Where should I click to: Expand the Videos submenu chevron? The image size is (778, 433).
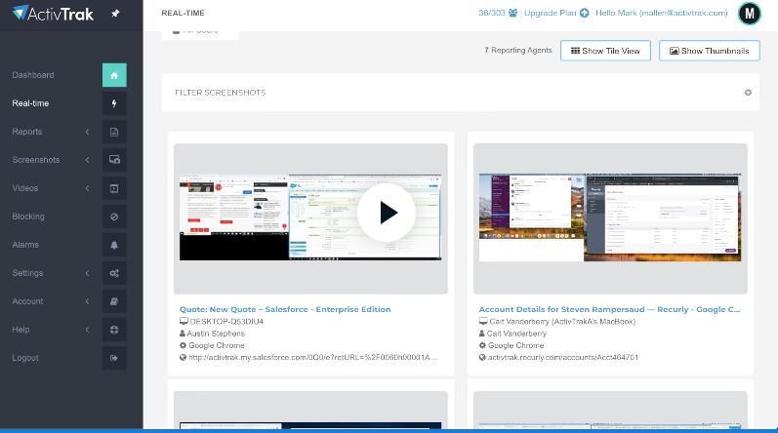87,188
